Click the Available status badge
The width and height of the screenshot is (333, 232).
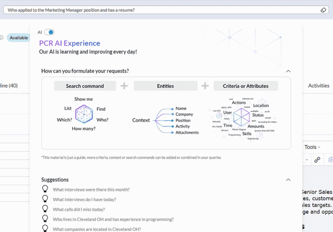coord(19,38)
